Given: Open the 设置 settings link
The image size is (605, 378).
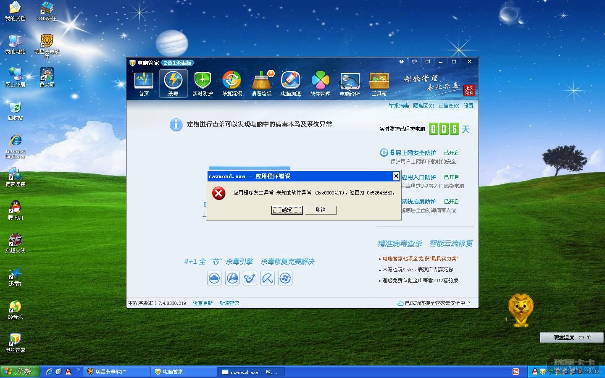Looking at the screenshot, I should 468,106.
